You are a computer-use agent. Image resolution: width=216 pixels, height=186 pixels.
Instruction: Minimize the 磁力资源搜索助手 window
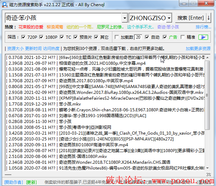(x=184, y=3)
